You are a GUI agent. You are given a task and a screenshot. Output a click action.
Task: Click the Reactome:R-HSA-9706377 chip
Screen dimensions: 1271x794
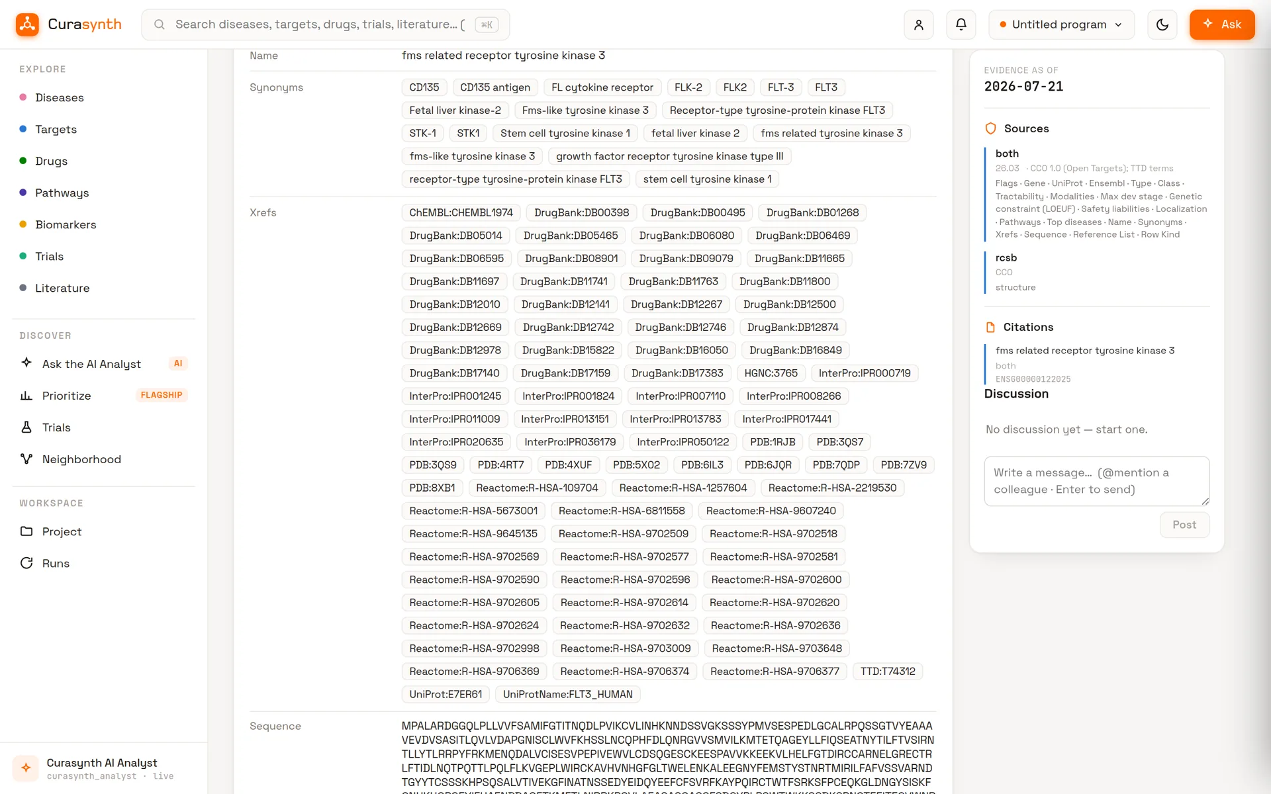coord(775,671)
